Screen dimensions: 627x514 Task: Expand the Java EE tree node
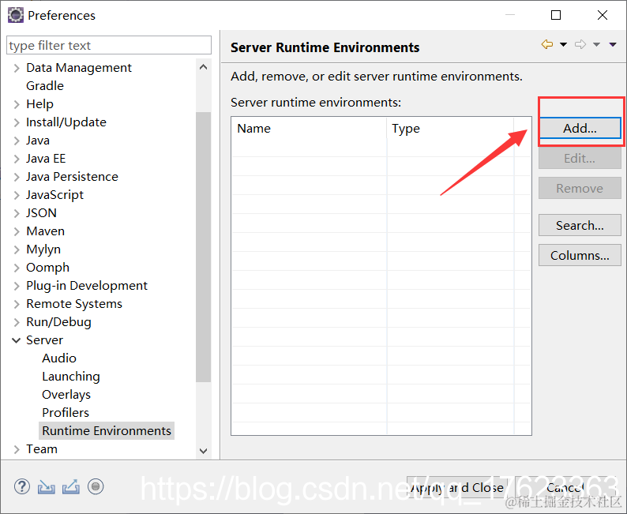click(x=17, y=159)
